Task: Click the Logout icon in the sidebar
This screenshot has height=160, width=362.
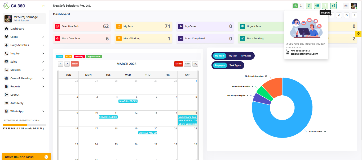Action: pyautogui.click(x=6, y=95)
